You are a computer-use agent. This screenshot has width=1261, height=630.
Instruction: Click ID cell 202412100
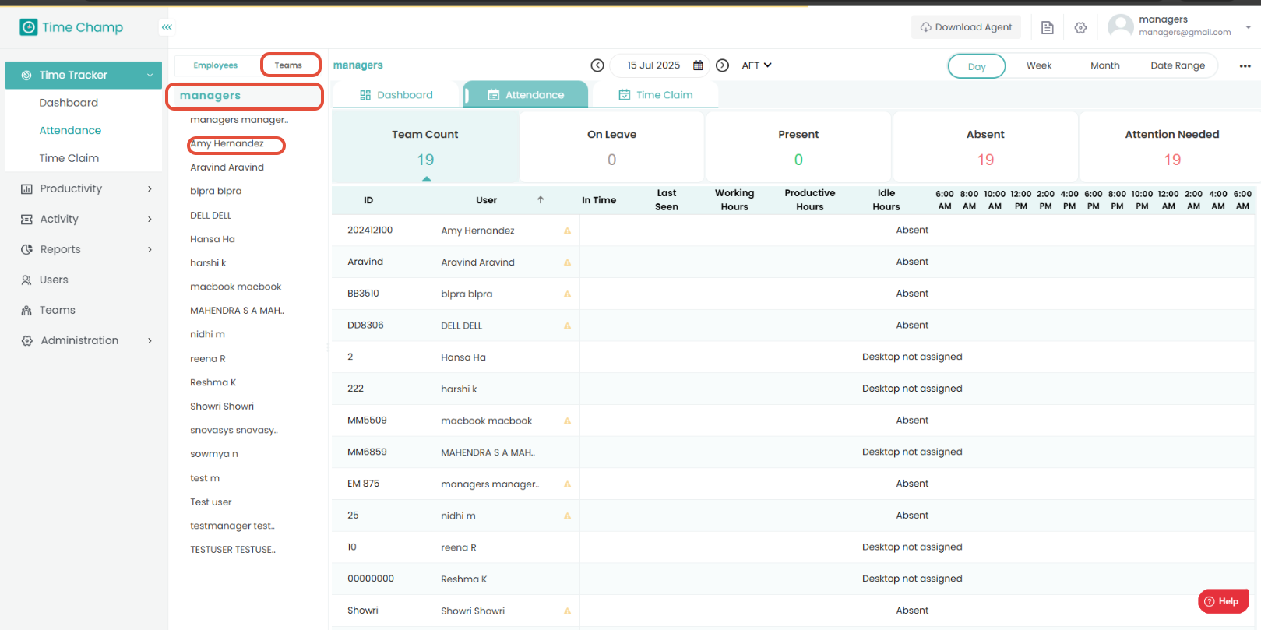(x=370, y=231)
